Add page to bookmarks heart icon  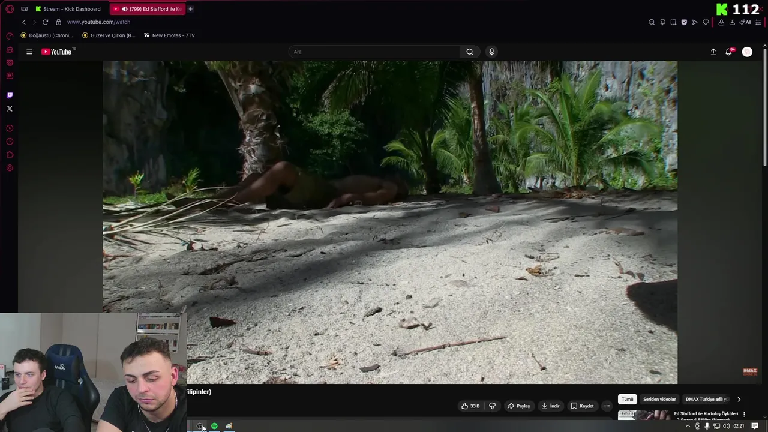click(x=706, y=22)
